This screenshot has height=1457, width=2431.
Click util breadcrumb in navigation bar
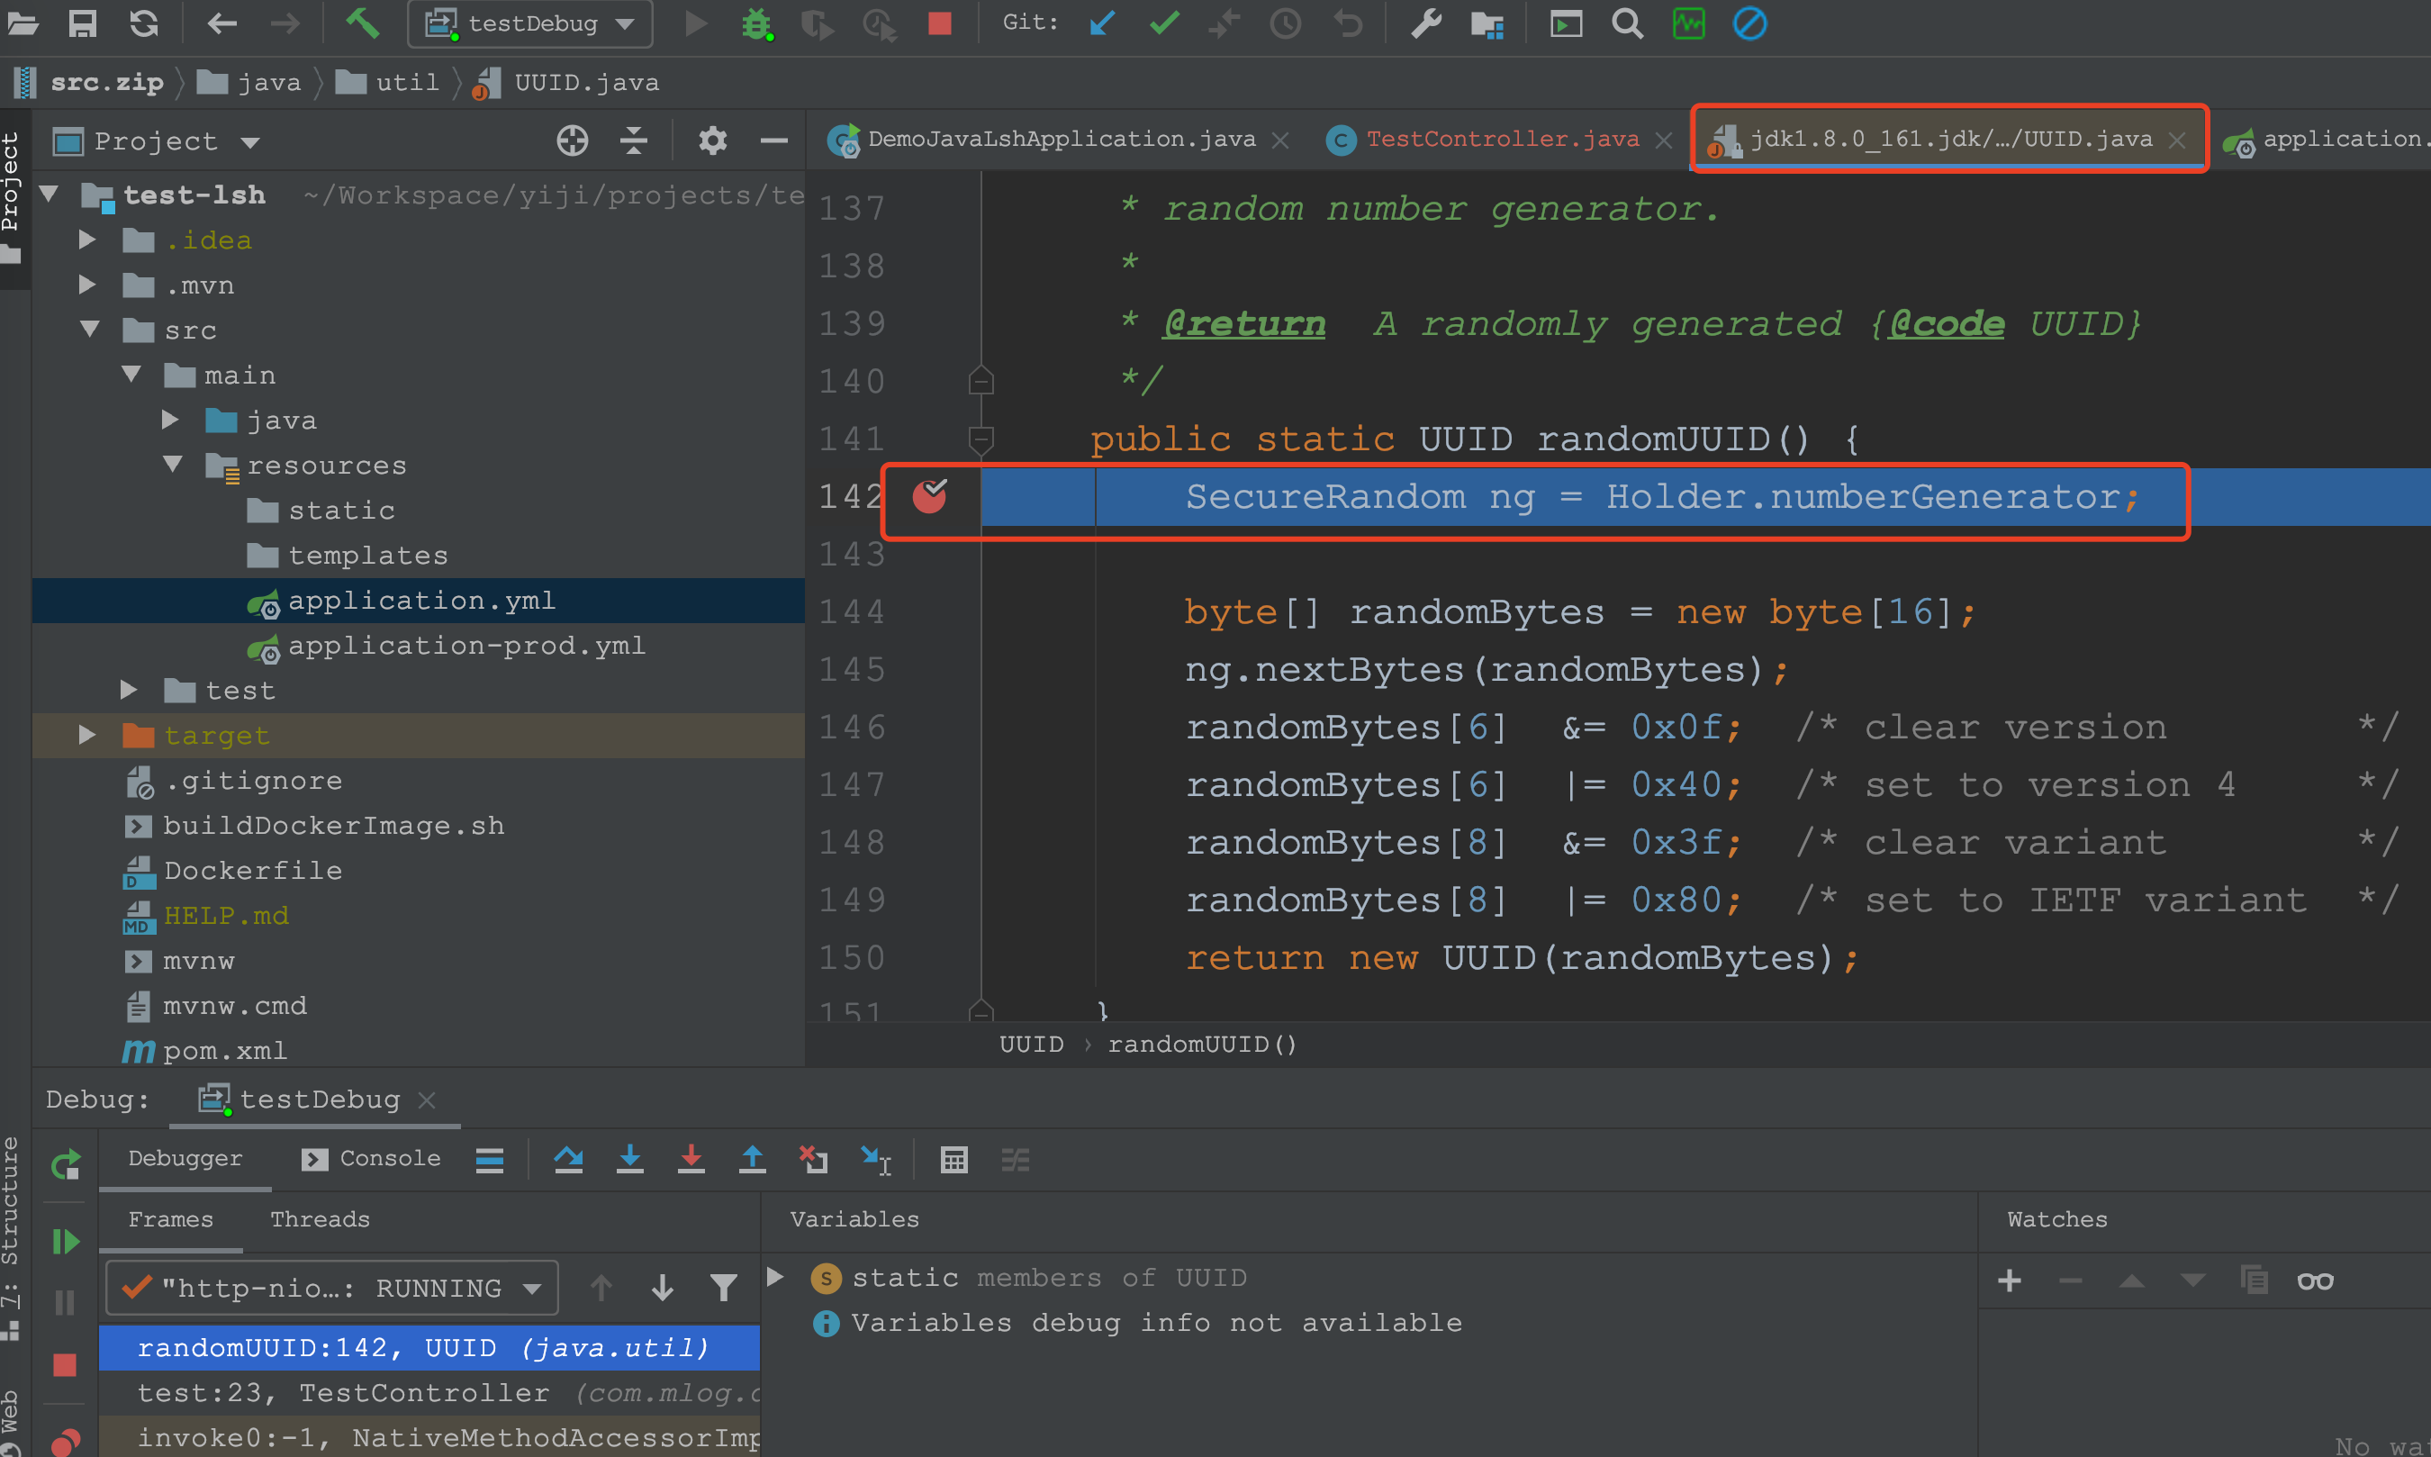pyautogui.click(x=386, y=83)
